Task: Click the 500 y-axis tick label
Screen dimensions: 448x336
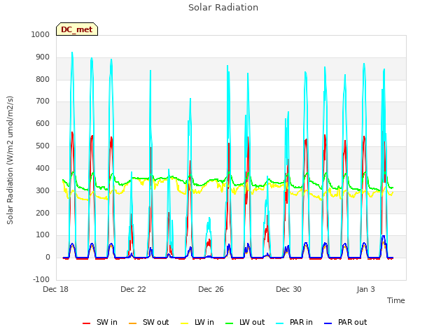Action: click(43, 146)
